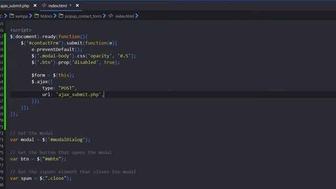Screen dimensions: 336x189
Task: Click the "#mbtn" selector string
Action: pyautogui.click(x=51, y=159)
